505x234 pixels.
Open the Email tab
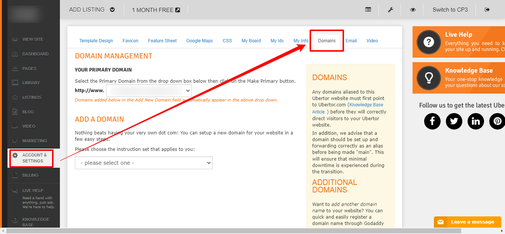coord(351,41)
